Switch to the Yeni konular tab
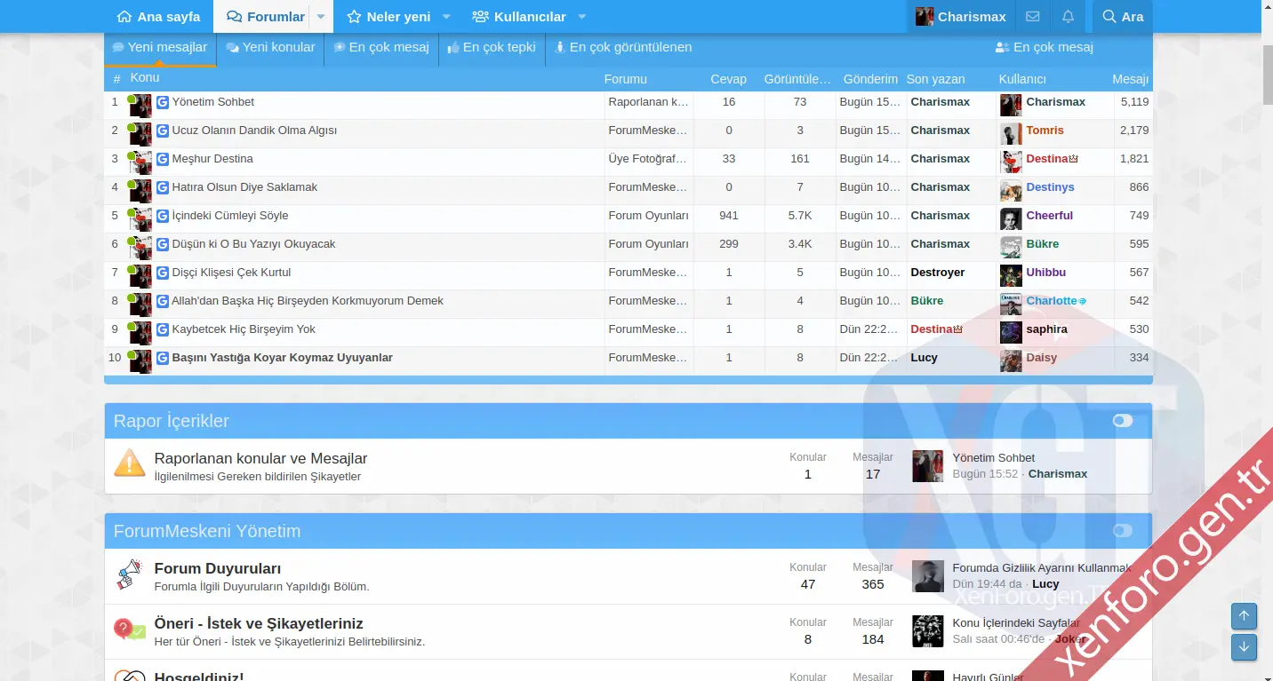1273x681 pixels. point(270,48)
